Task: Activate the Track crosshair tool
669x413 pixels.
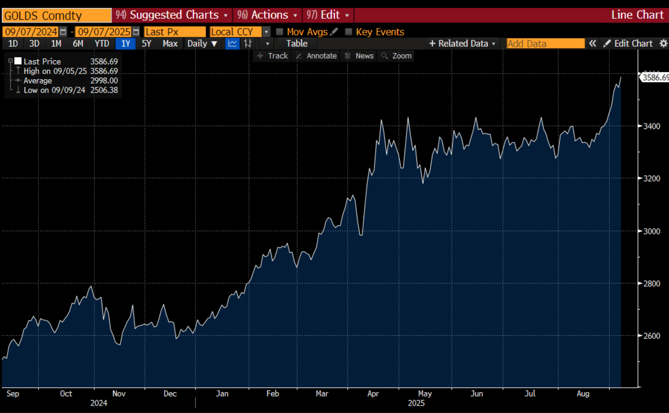Action: click(273, 56)
